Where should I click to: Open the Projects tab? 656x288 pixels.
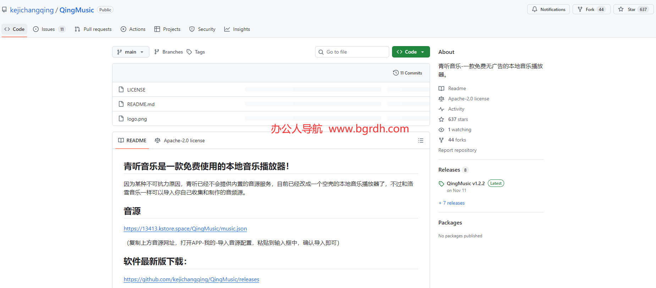point(167,29)
